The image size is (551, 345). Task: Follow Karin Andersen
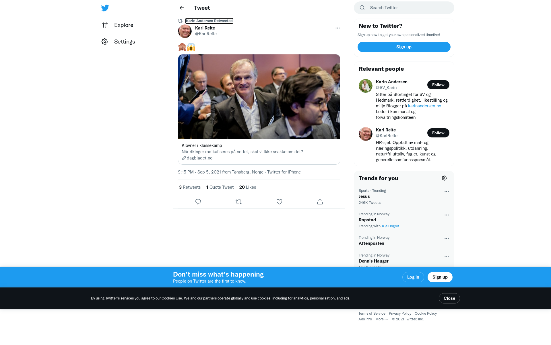[x=438, y=85]
